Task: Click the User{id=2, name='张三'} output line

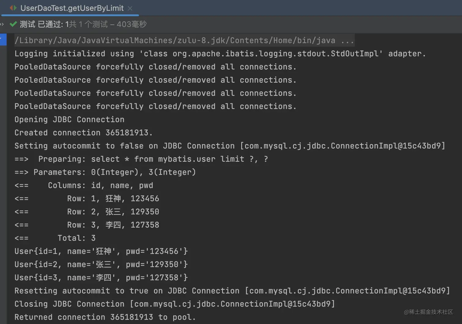Action: pos(101,264)
